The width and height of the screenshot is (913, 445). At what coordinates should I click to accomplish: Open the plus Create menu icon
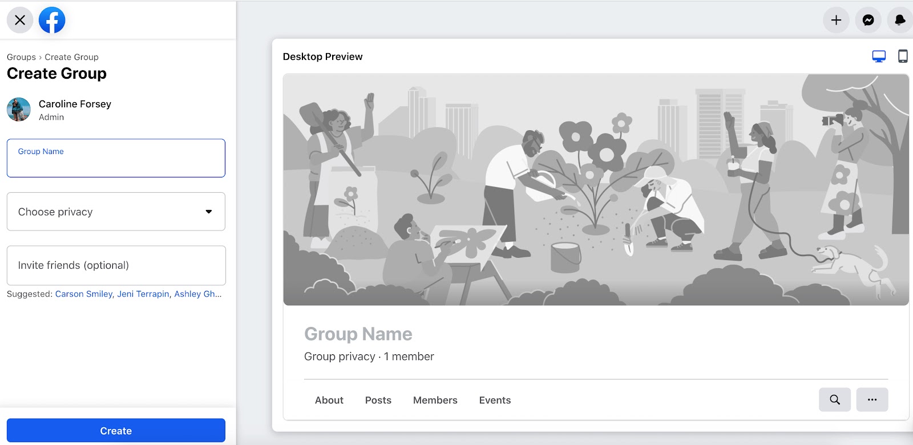coord(836,20)
